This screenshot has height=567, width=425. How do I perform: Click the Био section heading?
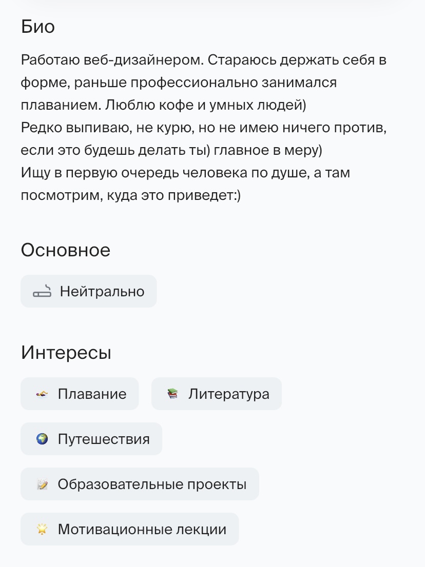pyautogui.click(x=37, y=26)
